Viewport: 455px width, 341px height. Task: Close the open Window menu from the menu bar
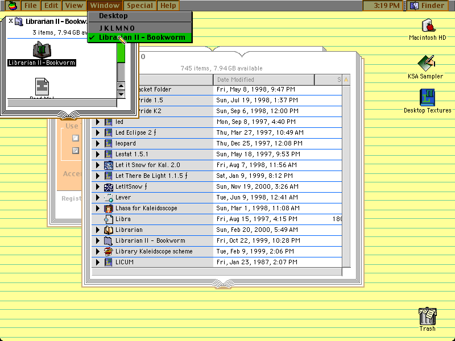(105, 6)
